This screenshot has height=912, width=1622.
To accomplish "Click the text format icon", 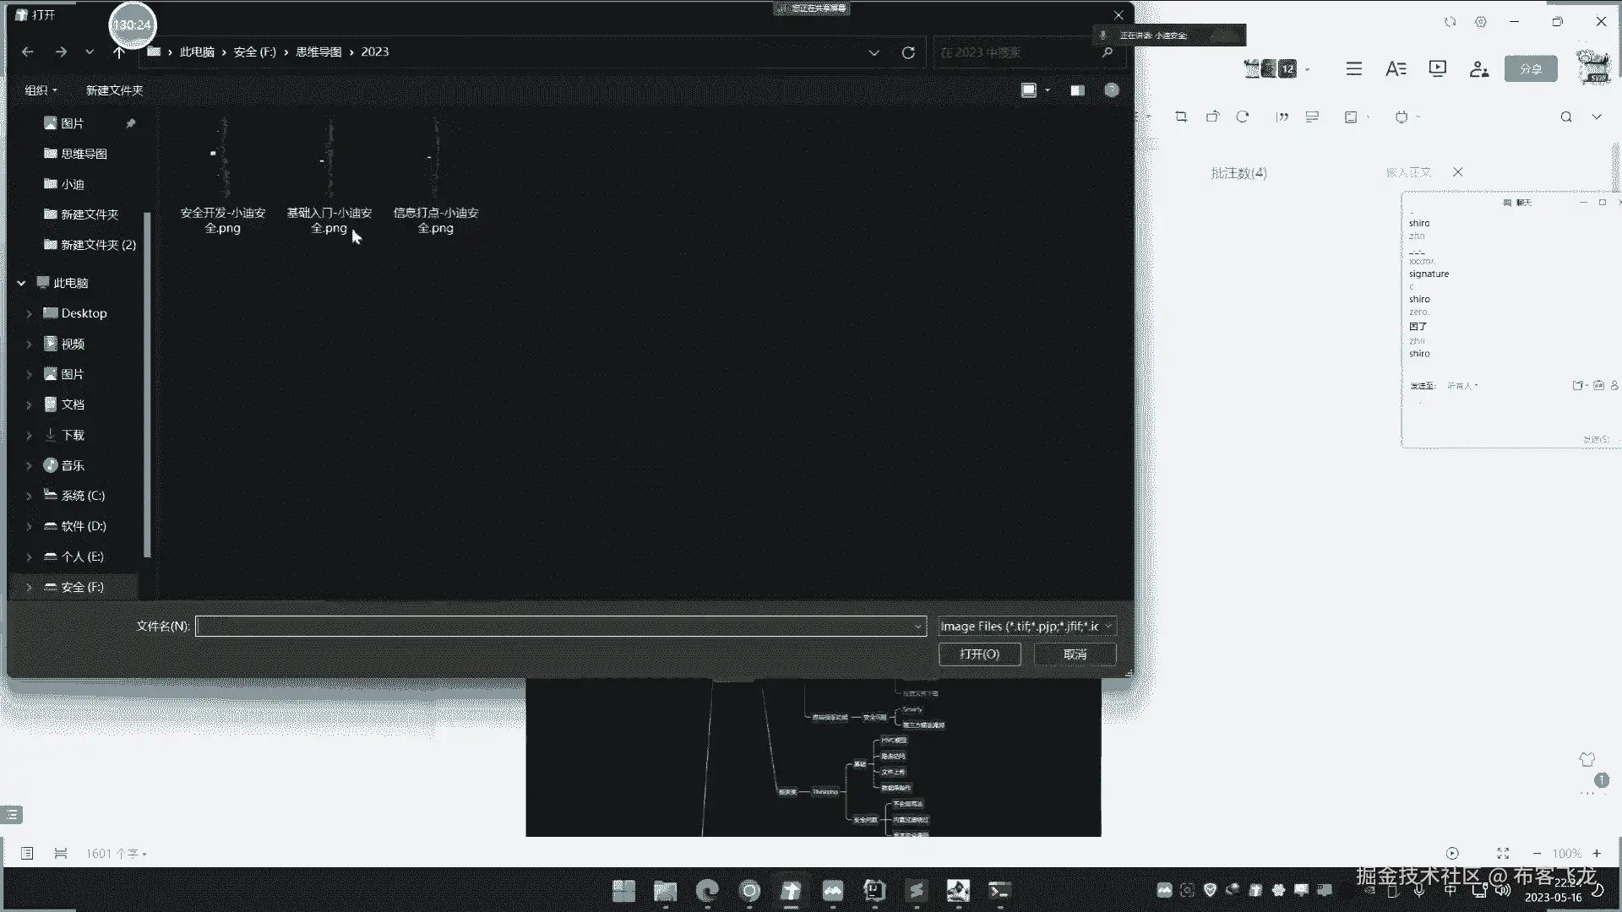I will pos(1396,68).
